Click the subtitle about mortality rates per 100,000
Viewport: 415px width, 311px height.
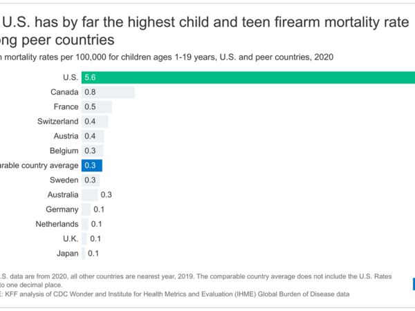166,57
